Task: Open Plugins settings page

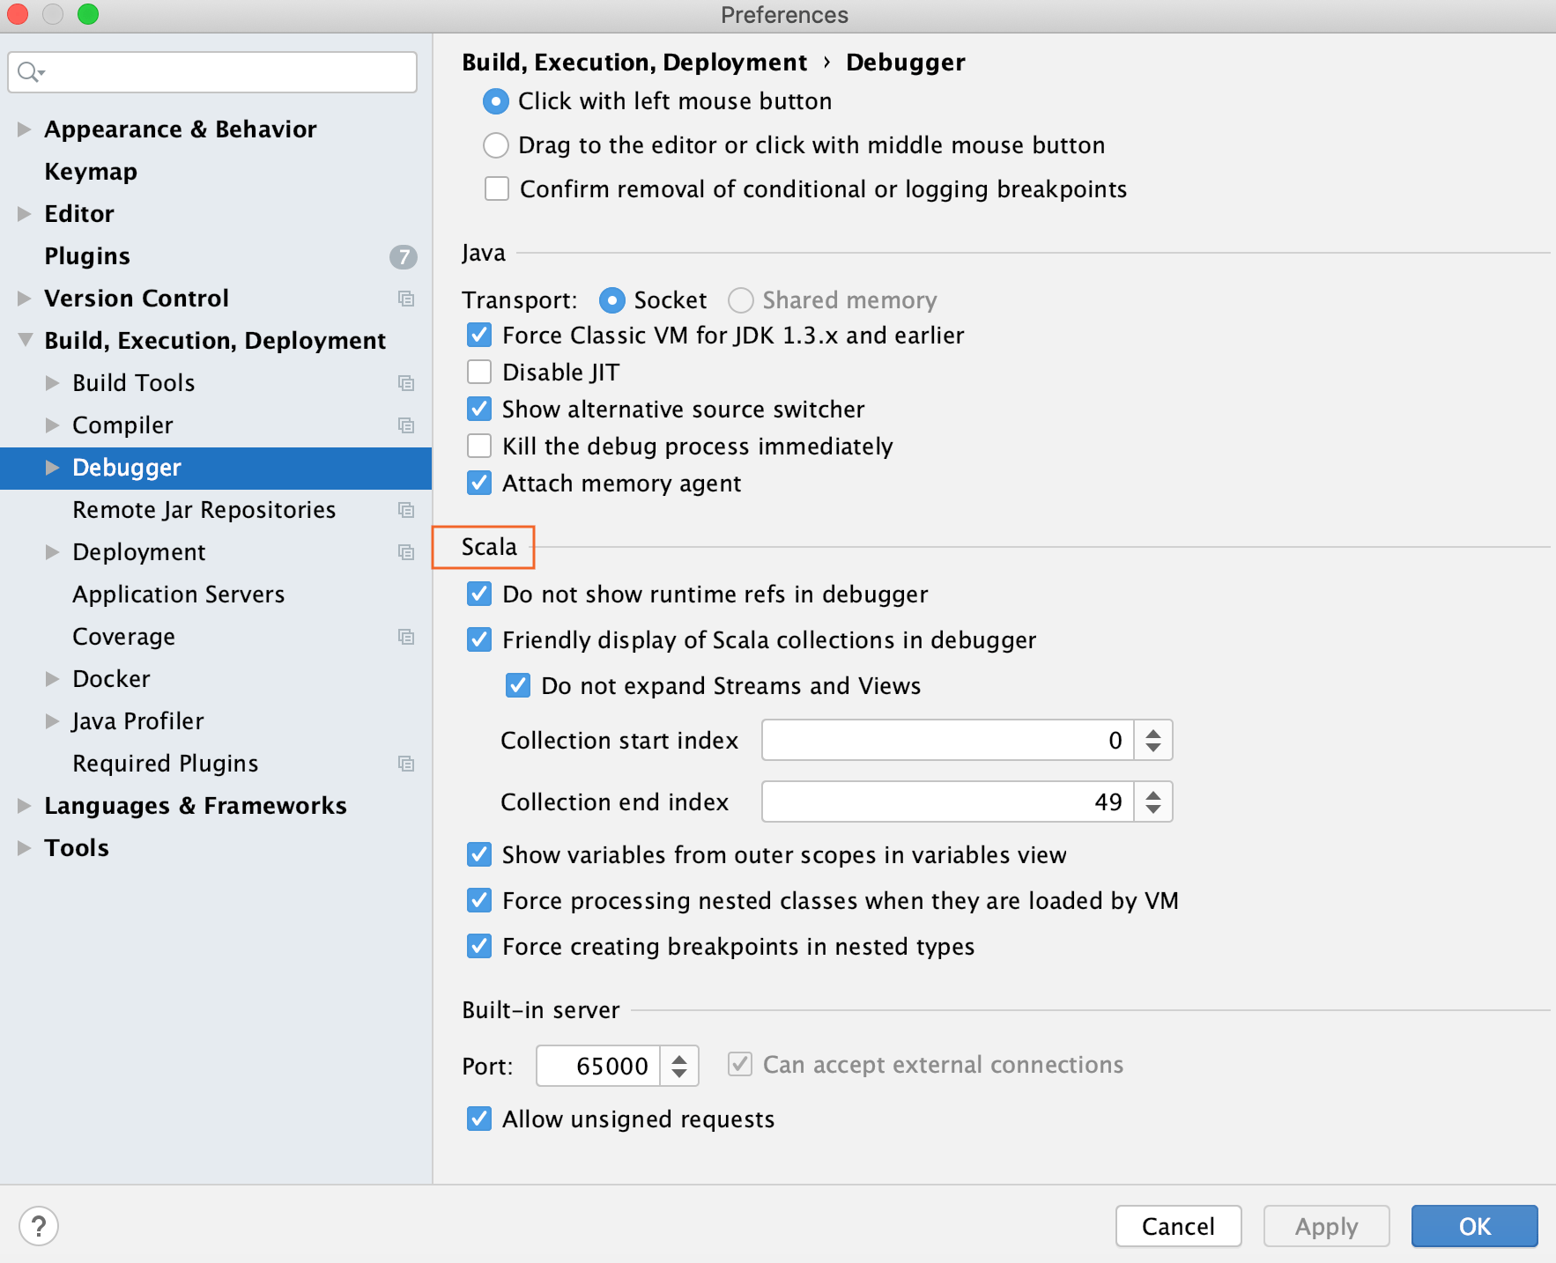Action: (87, 256)
